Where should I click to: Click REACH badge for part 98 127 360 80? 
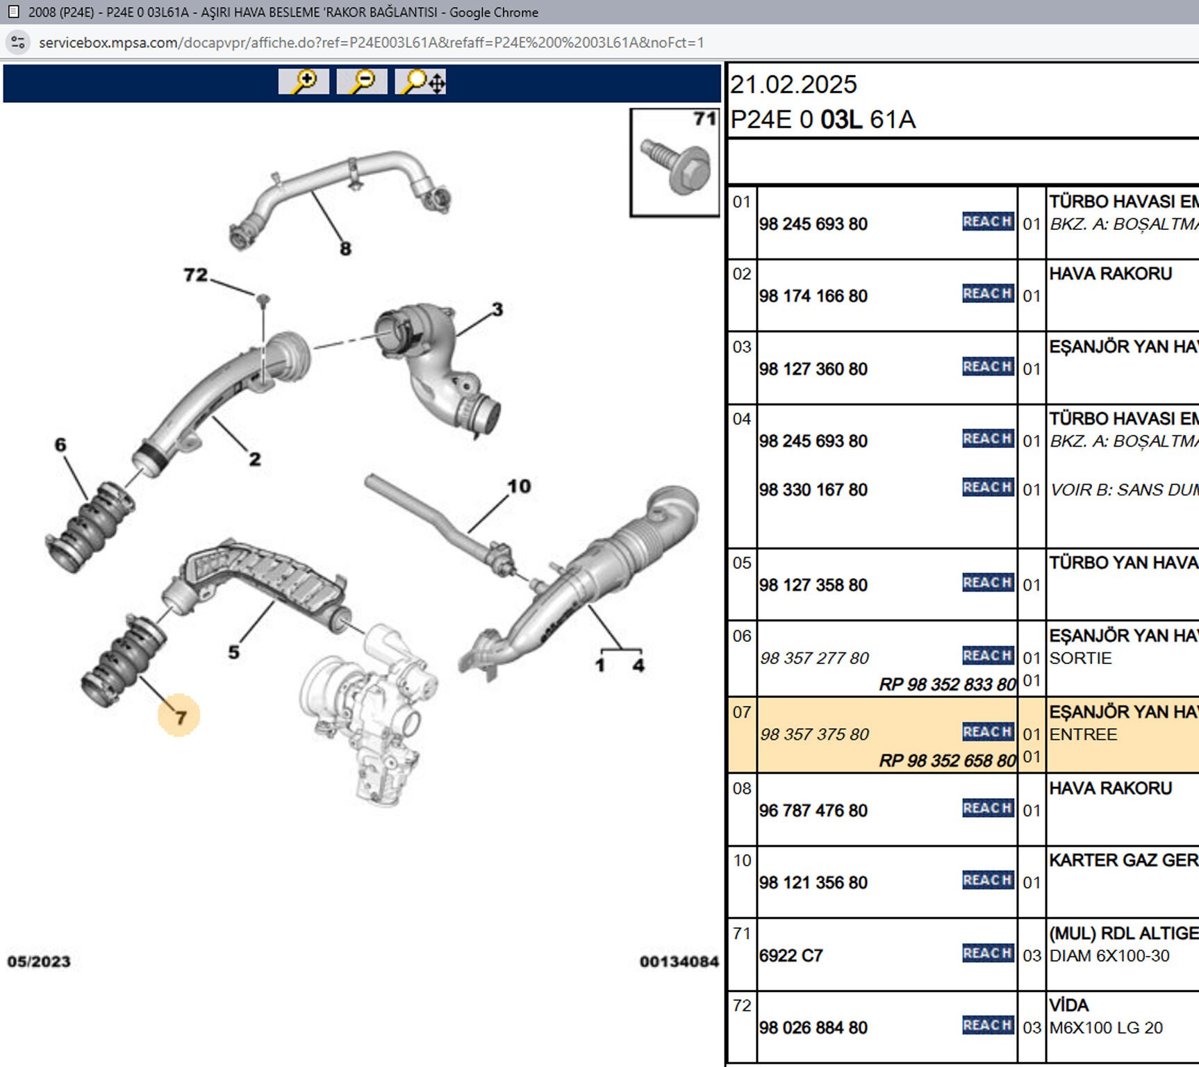pyautogui.click(x=987, y=367)
